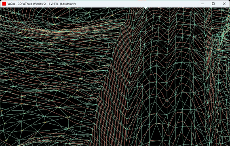The width and height of the screenshot is (230, 146).
Task: Click the top corner of the steep slope ridge
Action: [x=123, y=26]
